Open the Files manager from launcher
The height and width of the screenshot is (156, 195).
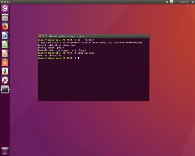click(x=5, y=17)
